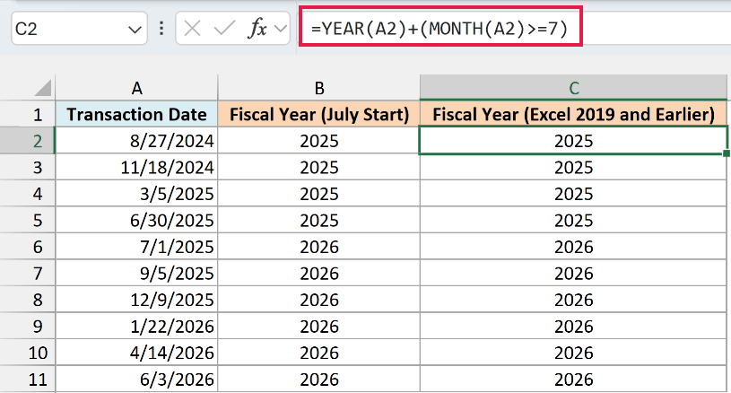
Task: Select the cell with date 6/30/2025
Action: pos(136,220)
